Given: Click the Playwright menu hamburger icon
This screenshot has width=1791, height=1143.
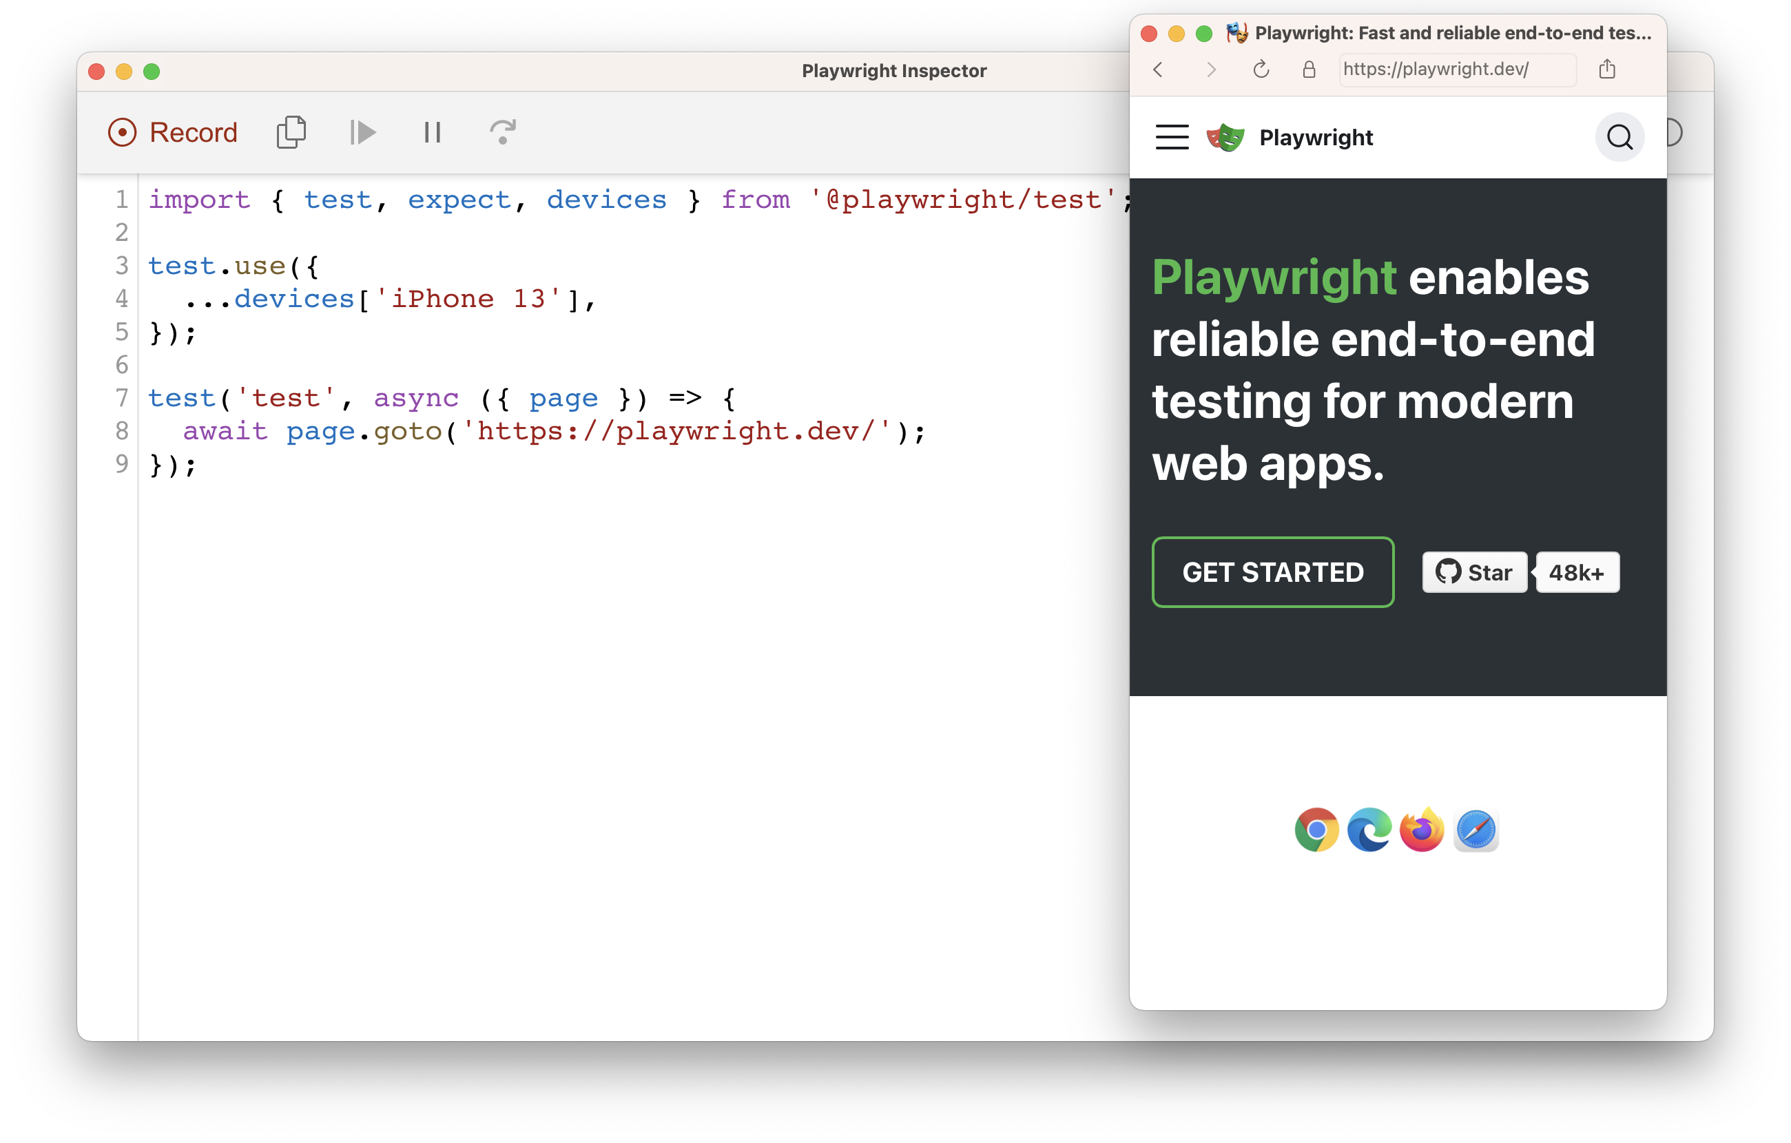Looking at the screenshot, I should (1174, 137).
